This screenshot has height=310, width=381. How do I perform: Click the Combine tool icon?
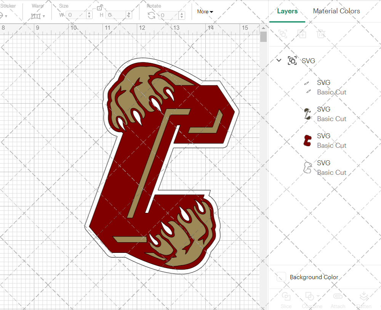pos(309,296)
